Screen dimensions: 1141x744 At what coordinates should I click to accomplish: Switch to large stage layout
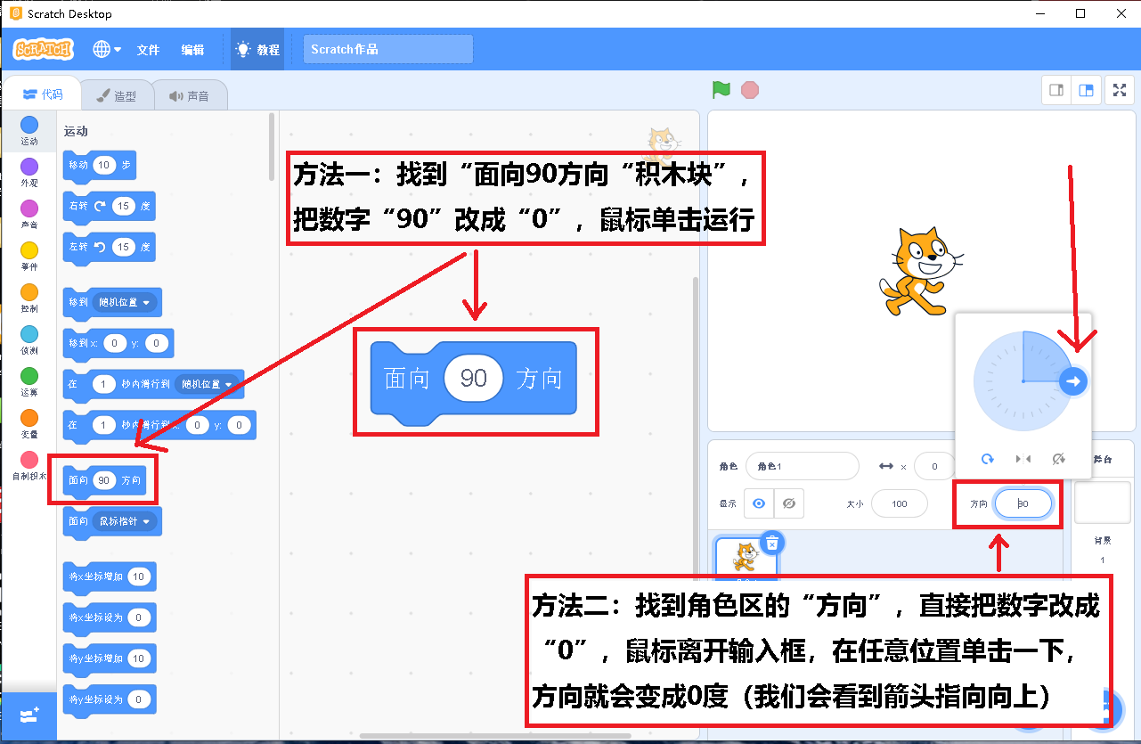(x=1086, y=90)
